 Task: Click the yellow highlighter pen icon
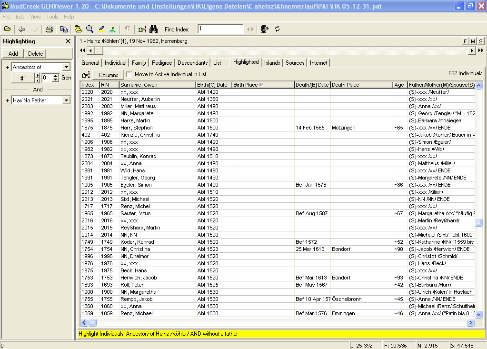pyautogui.click(x=101, y=29)
